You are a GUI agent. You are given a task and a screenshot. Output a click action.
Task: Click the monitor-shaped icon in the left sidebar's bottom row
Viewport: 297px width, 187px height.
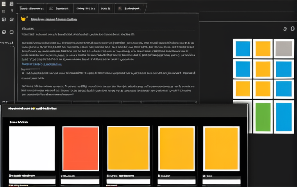coord(4,32)
